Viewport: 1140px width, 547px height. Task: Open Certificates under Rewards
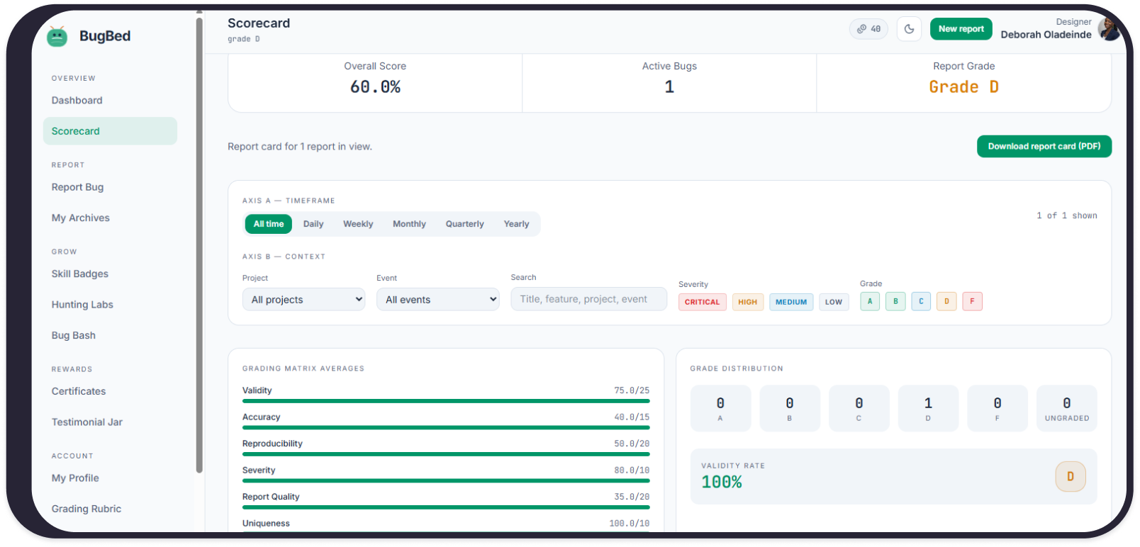click(x=78, y=391)
